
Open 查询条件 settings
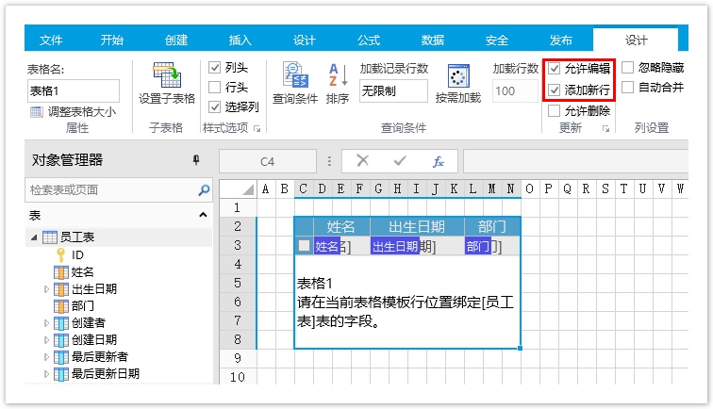click(x=294, y=76)
